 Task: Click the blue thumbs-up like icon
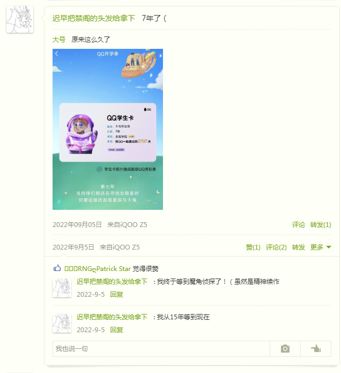click(57, 268)
